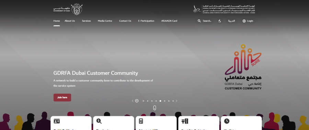Click the clock icon for Visa Status
Viewport: 309px width, 130px height.
click(x=227, y=121)
